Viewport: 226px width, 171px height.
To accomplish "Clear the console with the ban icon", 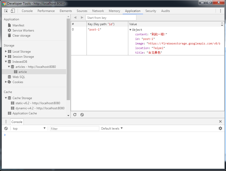I will (x=6, y=128).
